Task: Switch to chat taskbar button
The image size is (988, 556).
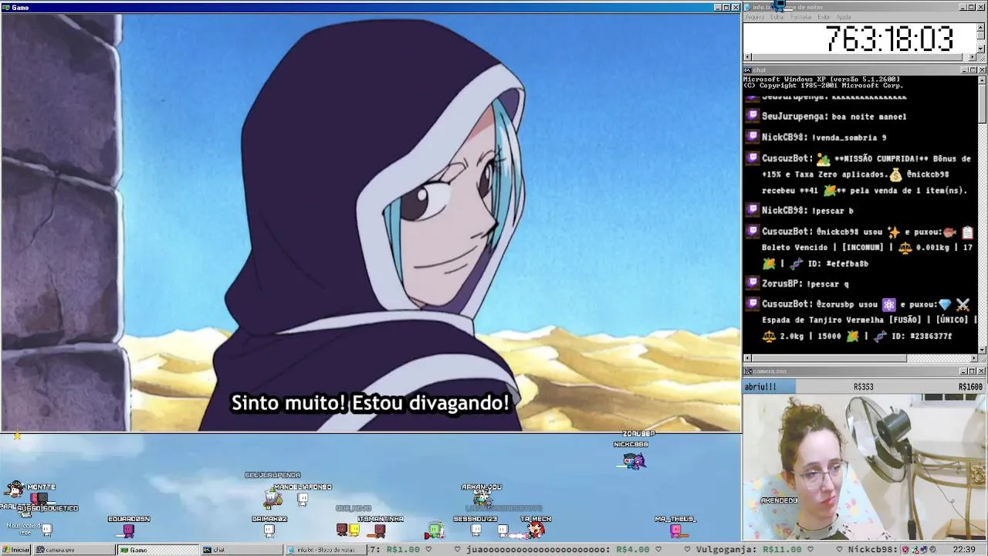Action: pyautogui.click(x=241, y=550)
